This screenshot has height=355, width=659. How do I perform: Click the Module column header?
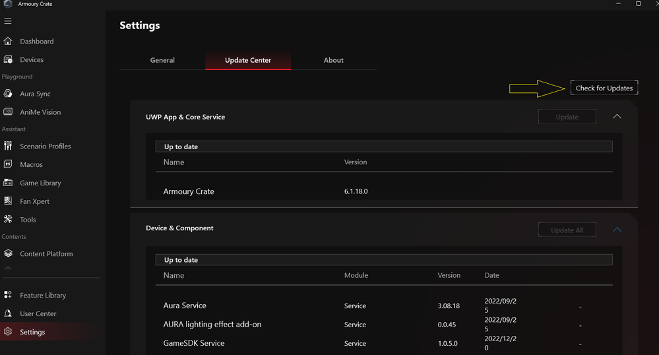(356, 275)
